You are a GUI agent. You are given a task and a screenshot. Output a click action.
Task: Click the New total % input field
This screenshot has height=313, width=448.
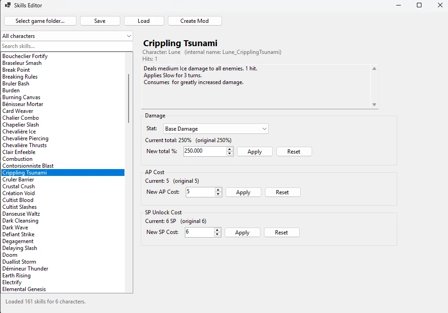205,151
